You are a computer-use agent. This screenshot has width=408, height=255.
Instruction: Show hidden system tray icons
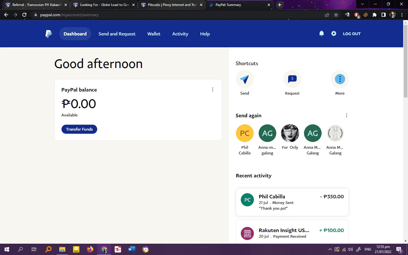point(330,250)
